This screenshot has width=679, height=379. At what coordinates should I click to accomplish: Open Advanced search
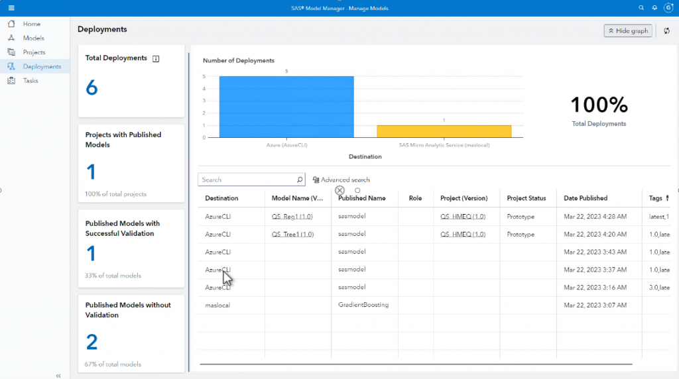341,180
